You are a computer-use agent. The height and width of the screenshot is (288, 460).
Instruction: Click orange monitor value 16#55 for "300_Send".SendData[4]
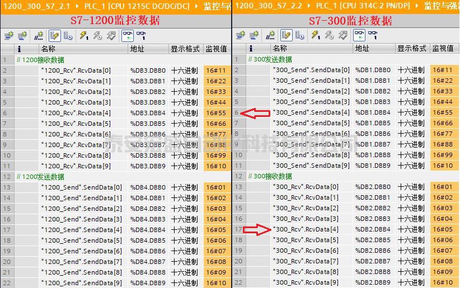pos(443,112)
